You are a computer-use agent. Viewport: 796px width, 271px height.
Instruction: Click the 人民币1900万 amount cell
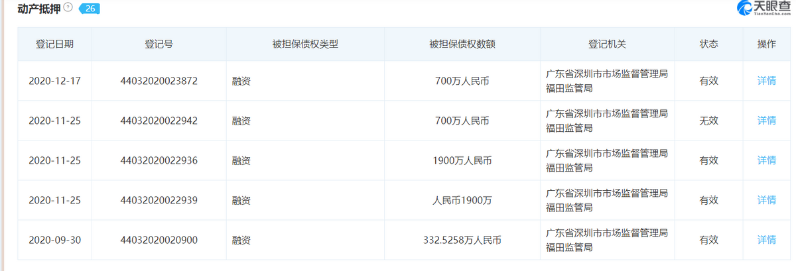pyautogui.click(x=462, y=200)
